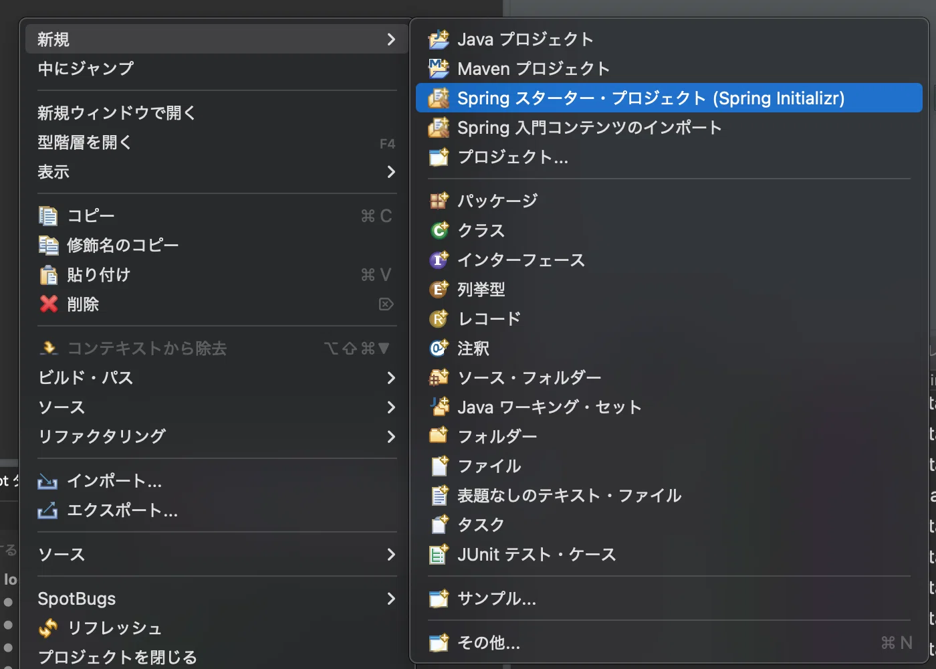This screenshot has height=669, width=936.
Task: Click the エクスポート... export icon
Action: coord(48,510)
